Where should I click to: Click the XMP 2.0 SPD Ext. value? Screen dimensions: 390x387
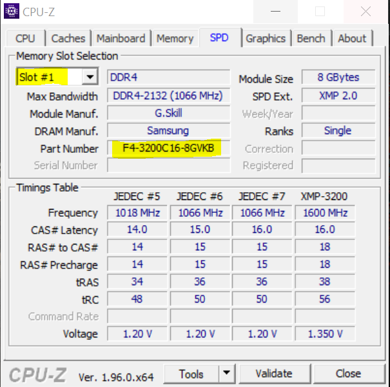[x=338, y=95]
